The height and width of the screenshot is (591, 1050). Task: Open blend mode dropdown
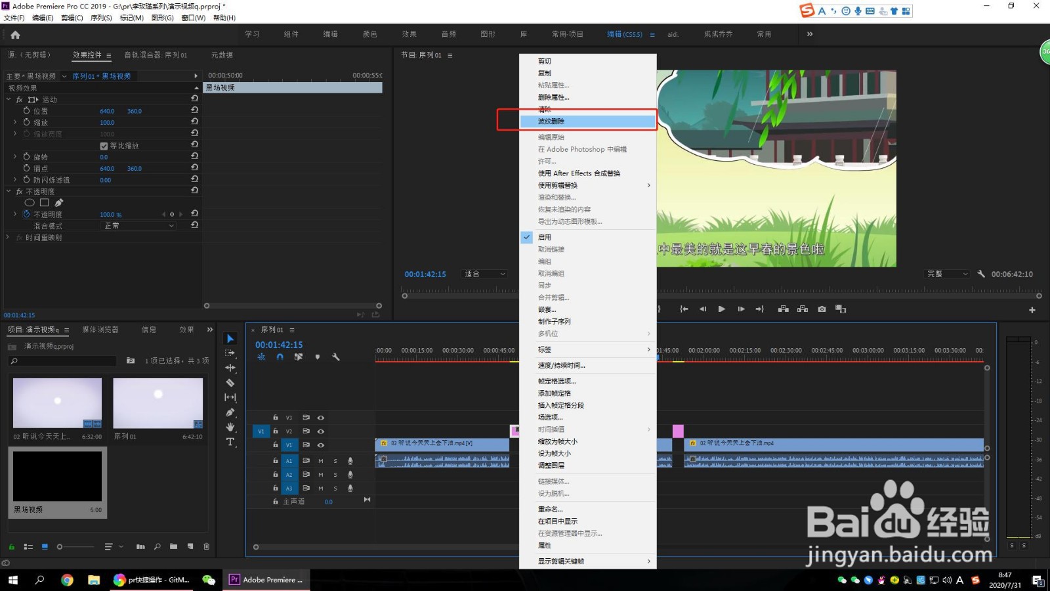pos(140,226)
